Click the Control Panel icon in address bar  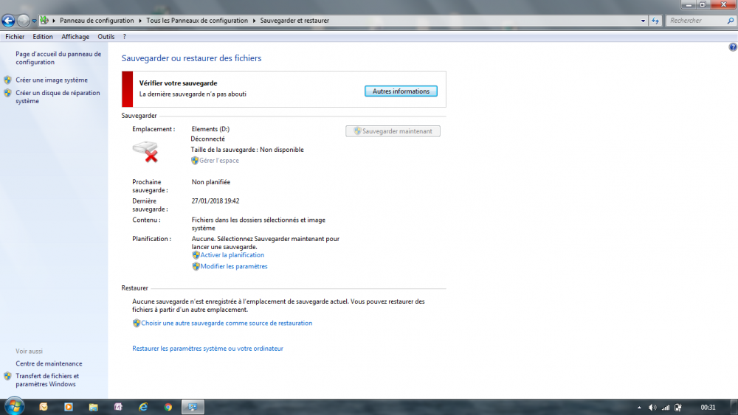(44, 20)
